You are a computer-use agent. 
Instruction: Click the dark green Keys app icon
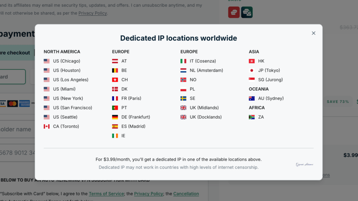(247, 12)
